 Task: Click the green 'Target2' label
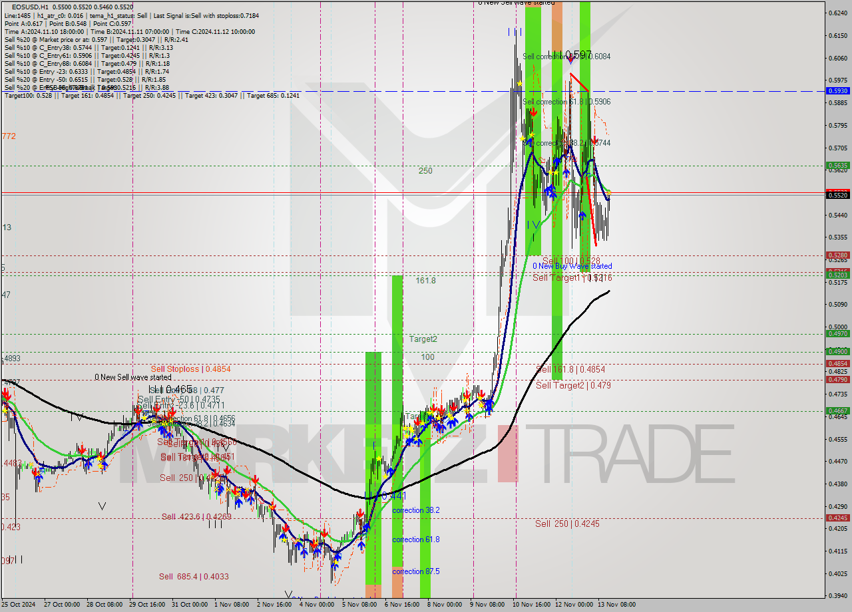pyautogui.click(x=423, y=339)
